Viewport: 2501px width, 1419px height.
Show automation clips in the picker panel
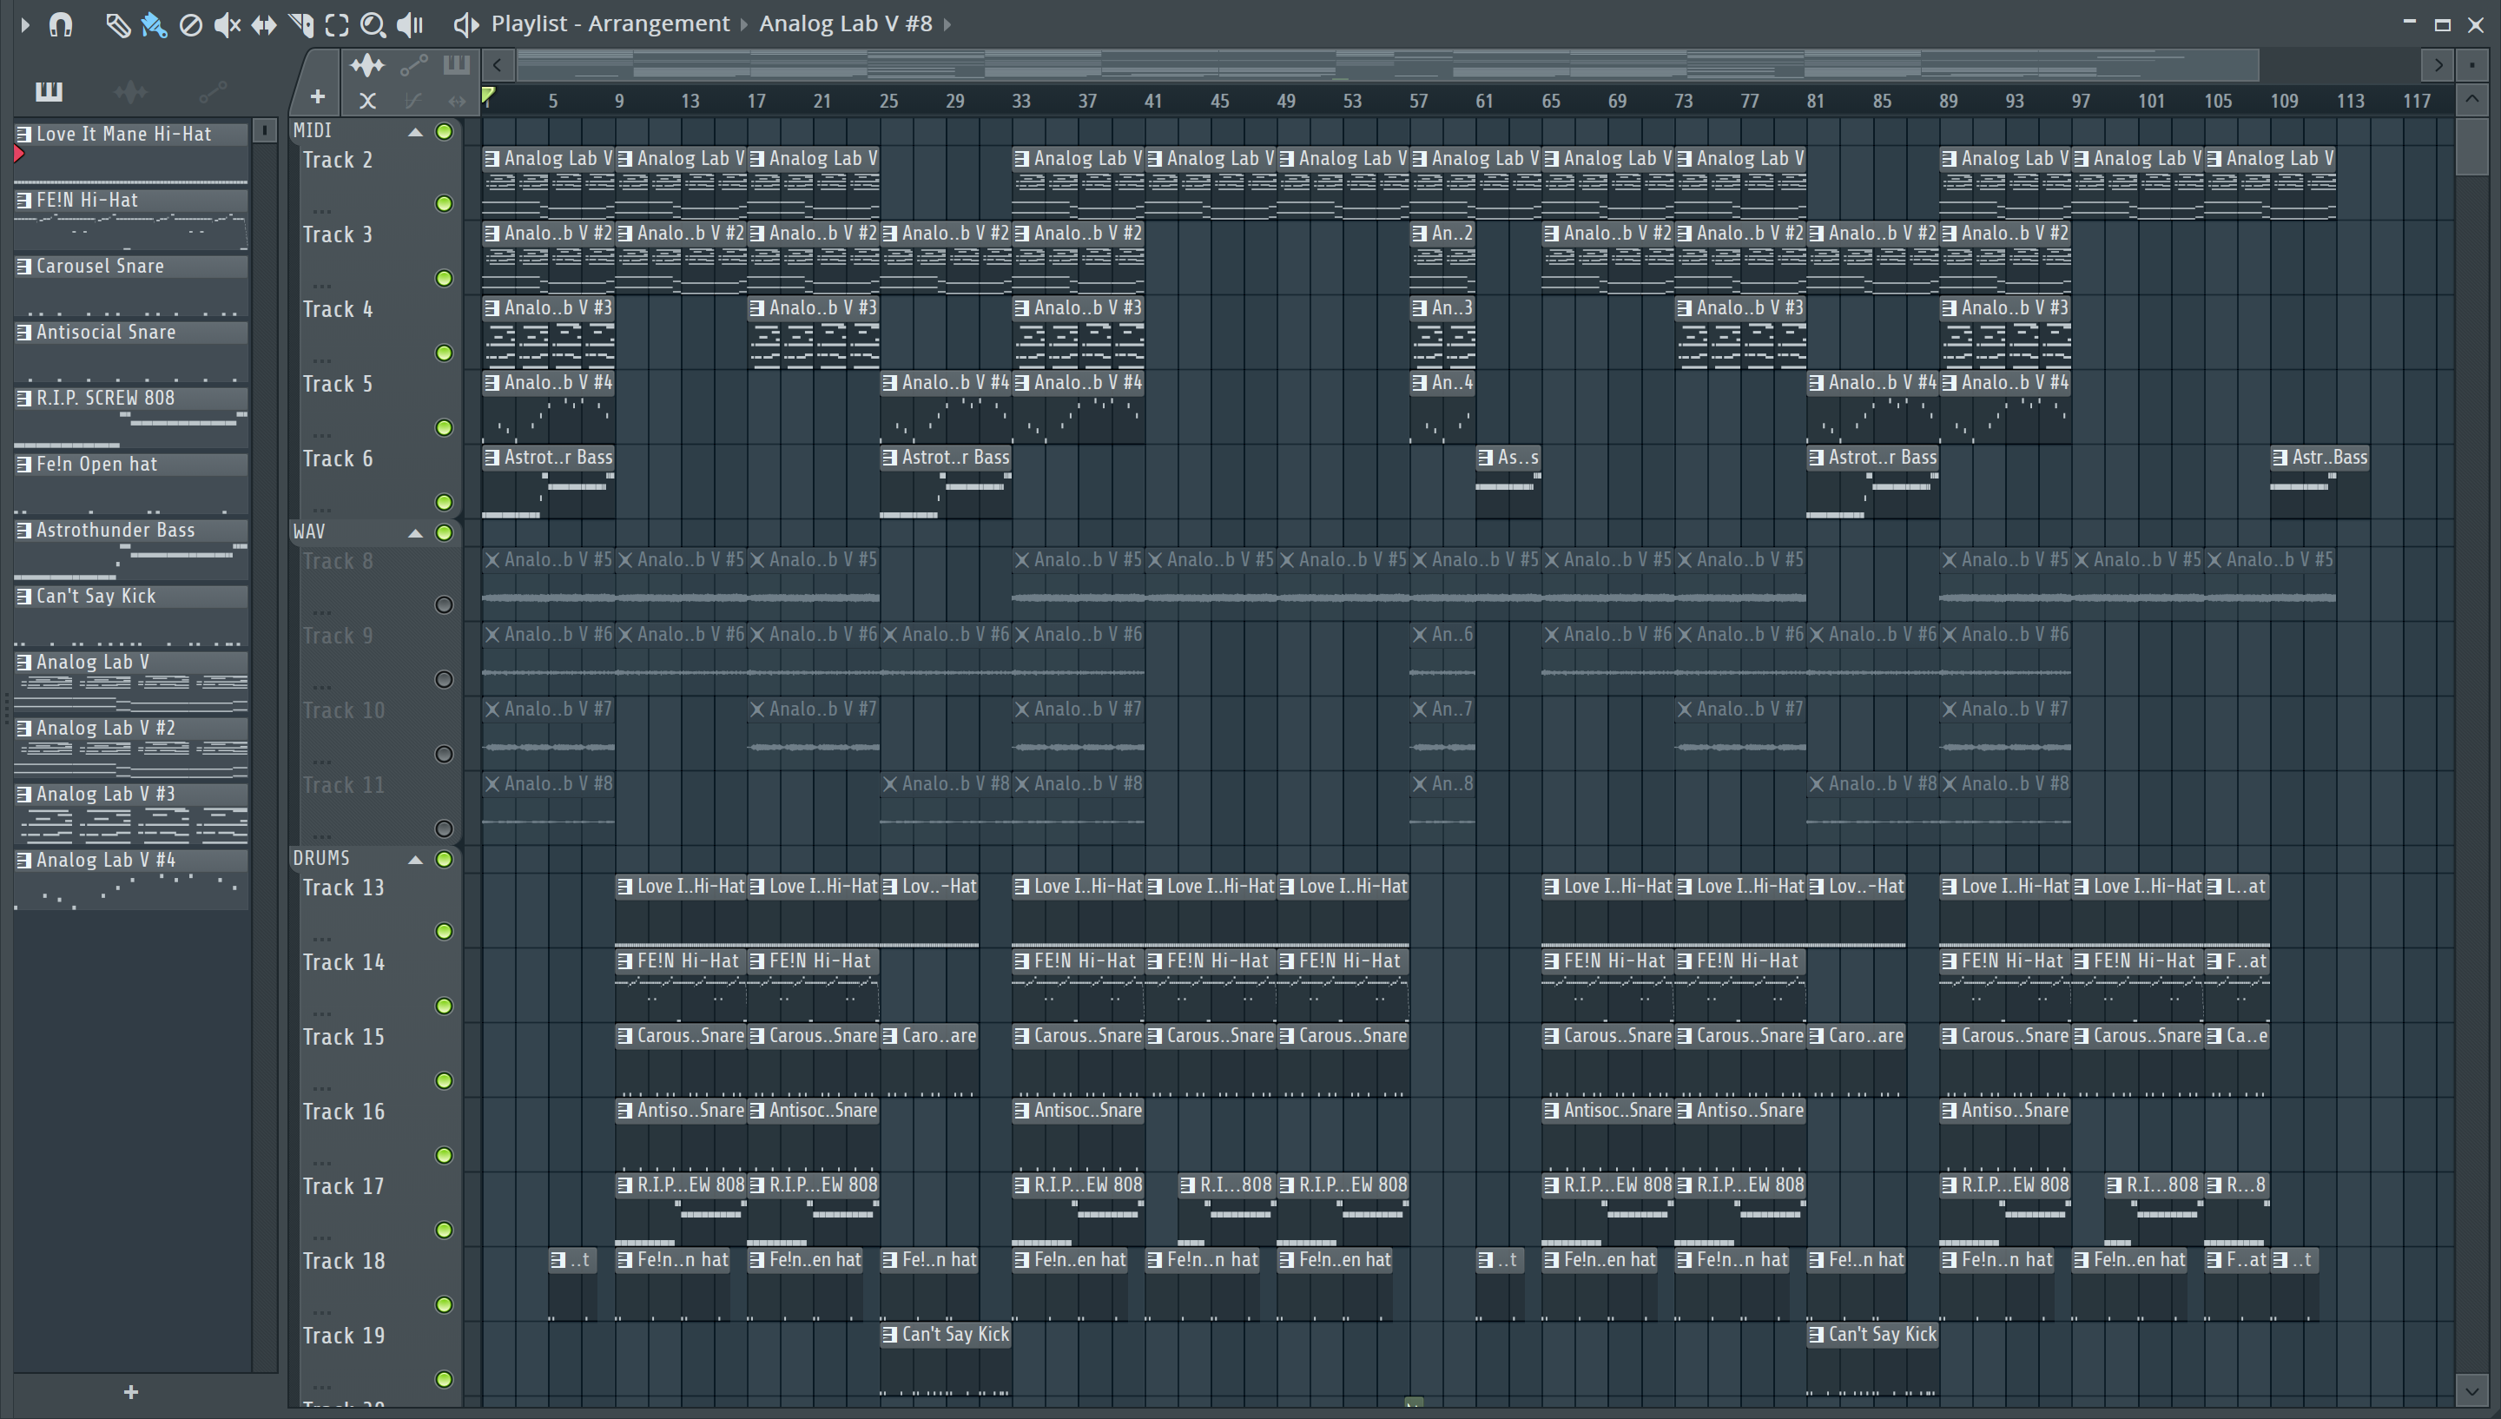[x=213, y=91]
